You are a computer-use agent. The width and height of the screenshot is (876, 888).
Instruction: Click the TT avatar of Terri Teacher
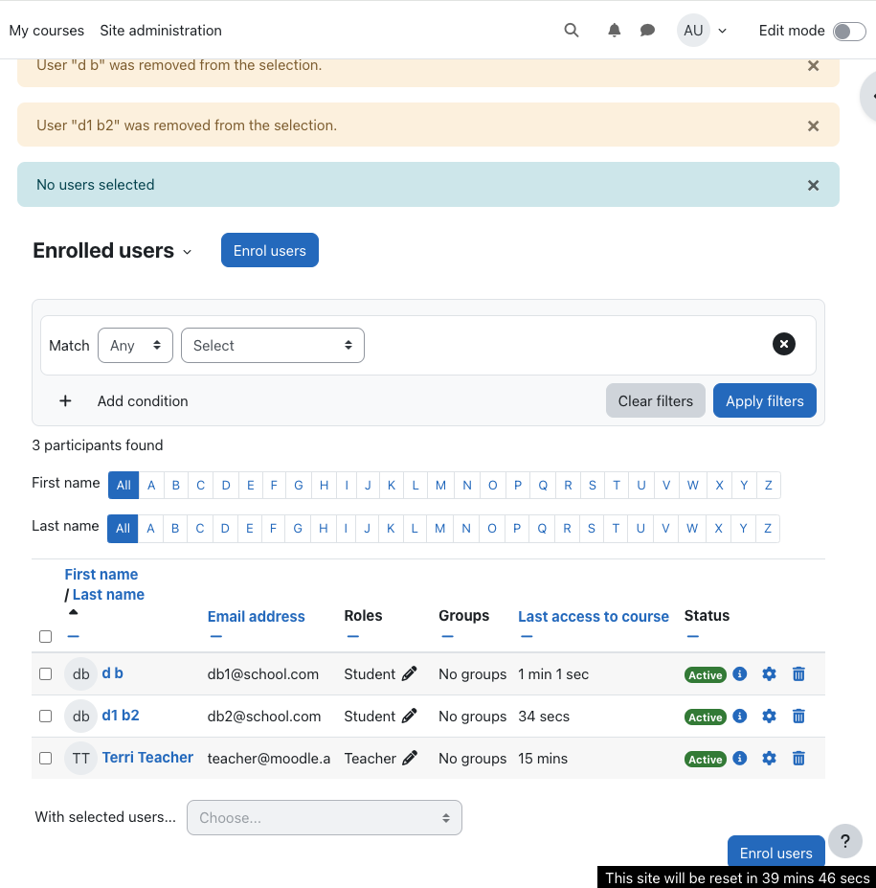coord(81,759)
